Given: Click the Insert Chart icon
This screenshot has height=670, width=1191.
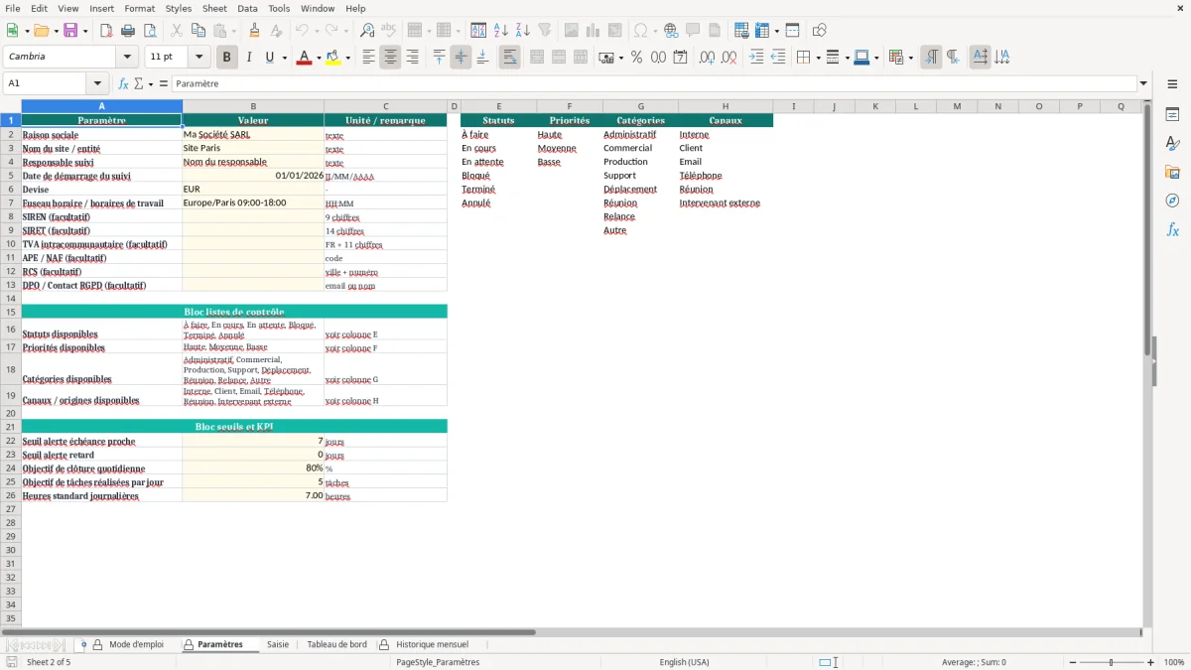Looking at the screenshot, I should [x=594, y=31].
